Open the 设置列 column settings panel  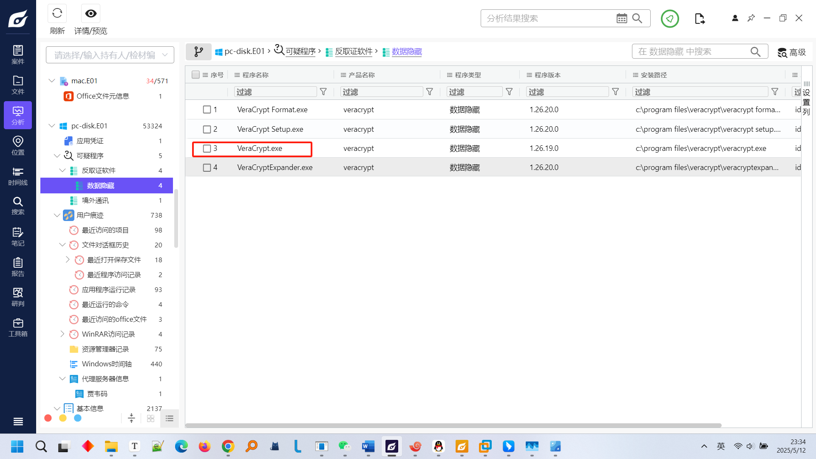(x=806, y=99)
